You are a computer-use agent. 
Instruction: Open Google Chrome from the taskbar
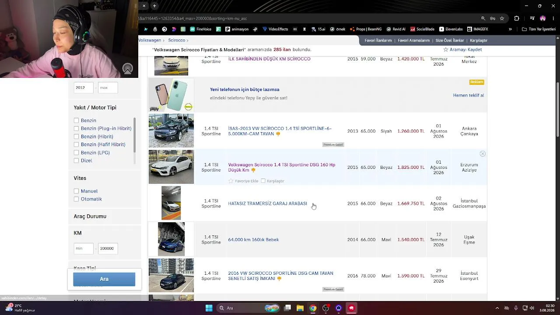tap(312, 308)
